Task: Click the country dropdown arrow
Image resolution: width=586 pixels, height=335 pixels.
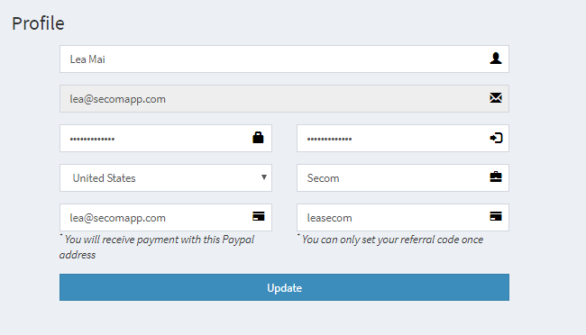Action: pos(264,177)
